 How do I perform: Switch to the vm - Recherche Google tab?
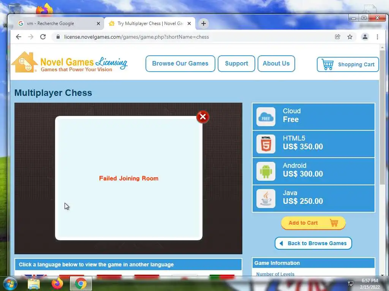[58, 23]
